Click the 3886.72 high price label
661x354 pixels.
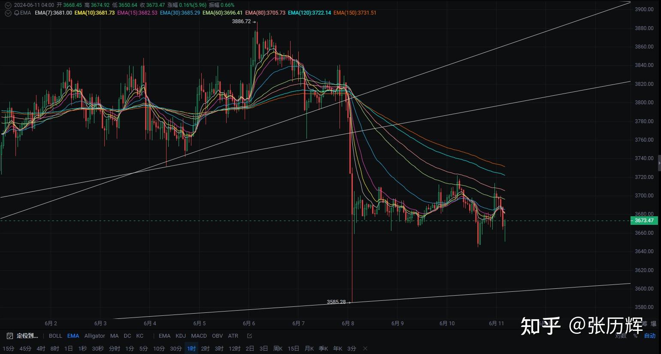[241, 21]
